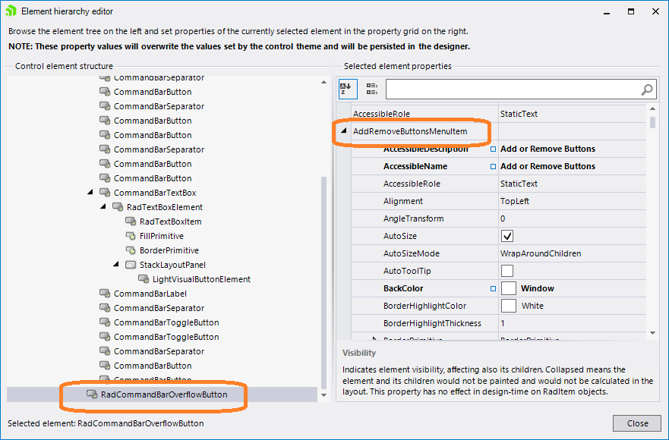The image size is (669, 440).
Task: Click the BackColor Window color swatch
Action: [509, 288]
